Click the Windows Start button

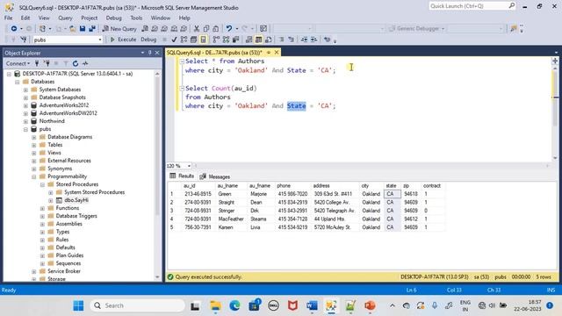(78, 305)
